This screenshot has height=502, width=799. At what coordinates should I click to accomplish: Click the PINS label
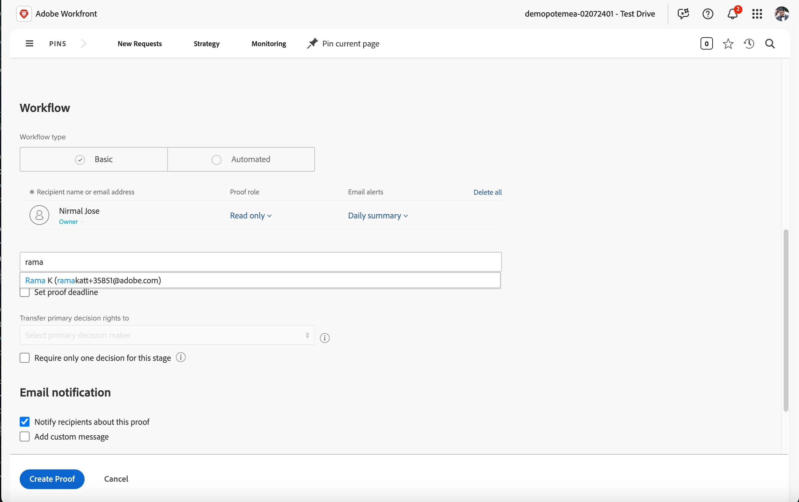pos(58,44)
